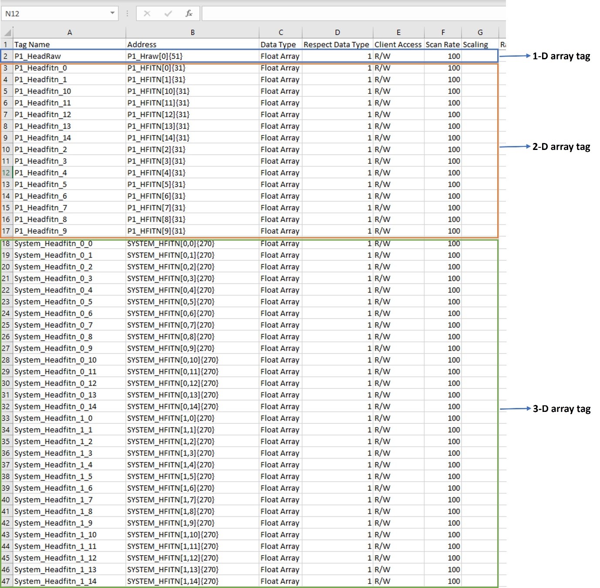
Task: Select the System_Headfitn_0_0 cell
Action: coord(69,244)
